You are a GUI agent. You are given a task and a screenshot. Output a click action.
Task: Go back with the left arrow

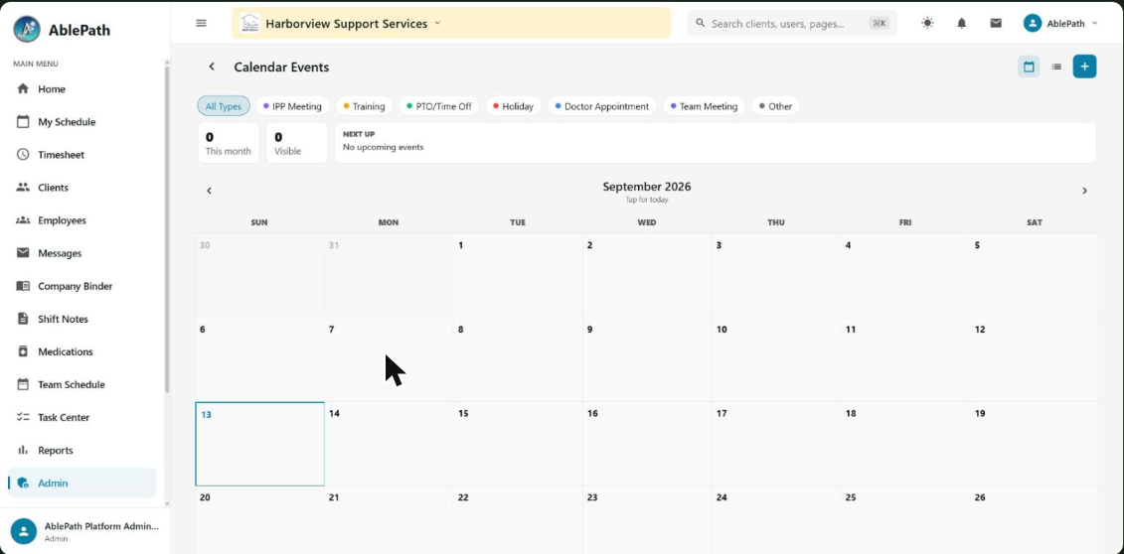pos(212,67)
